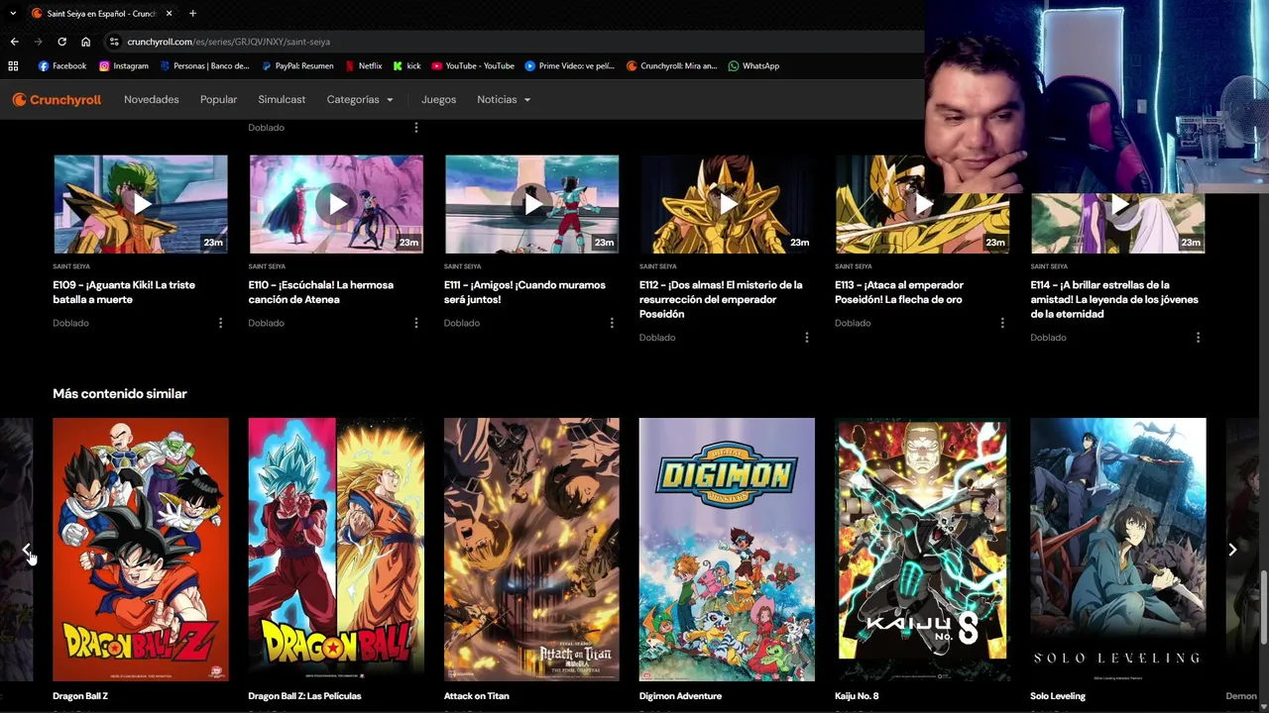Open Facebook bookmark
The height and width of the screenshot is (713, 1269).
coord(62,66)
